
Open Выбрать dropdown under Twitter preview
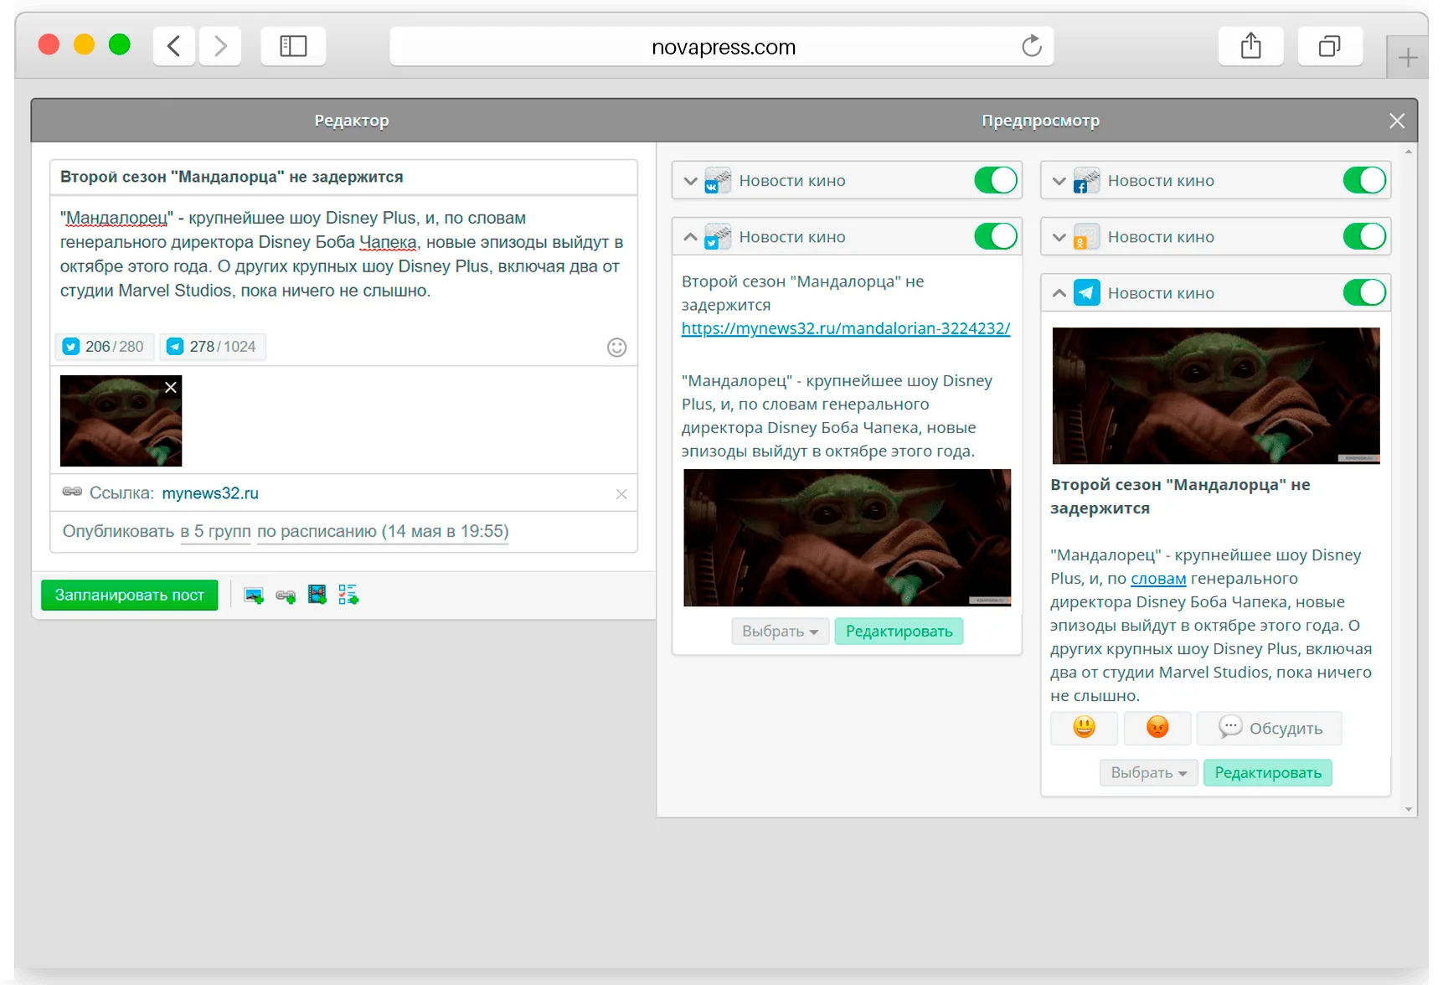pyautogui.click(x=780, y=632)
